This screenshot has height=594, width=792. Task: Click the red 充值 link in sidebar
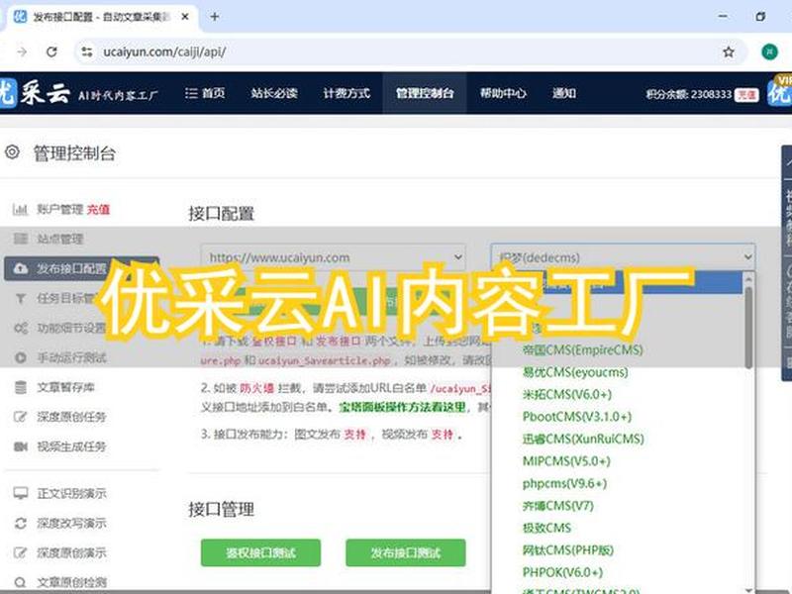tap(98, 209)
